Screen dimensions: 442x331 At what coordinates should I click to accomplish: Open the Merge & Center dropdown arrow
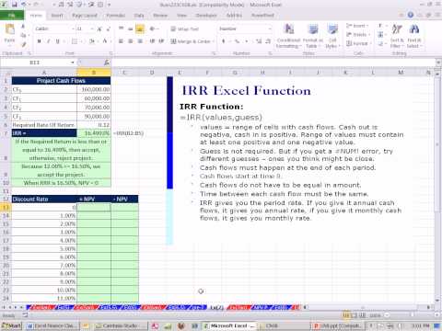214,41
